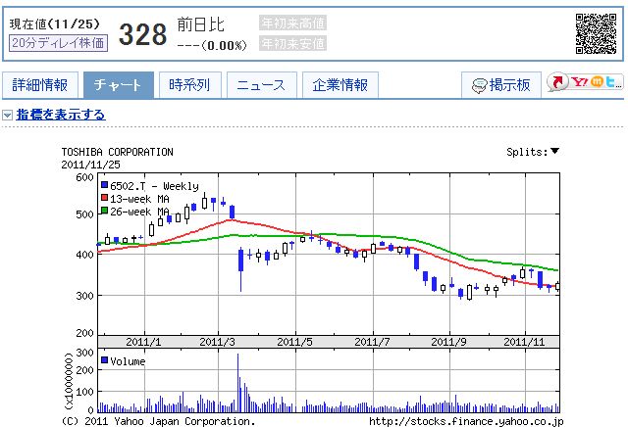Click the 500 price axis label
Viewport: 628px width, 427px height.
coord(84,214)
